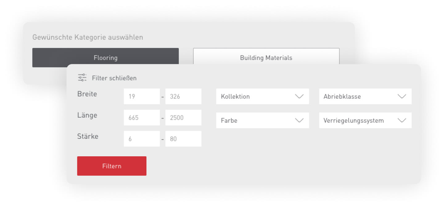
Task: Click the chevron on Abriebklasse dropdown
Action: (x=402, y=96)
